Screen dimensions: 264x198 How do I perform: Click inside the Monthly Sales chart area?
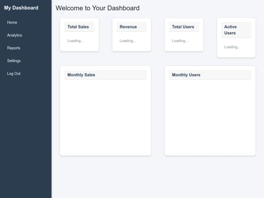(x=106, y=116)
